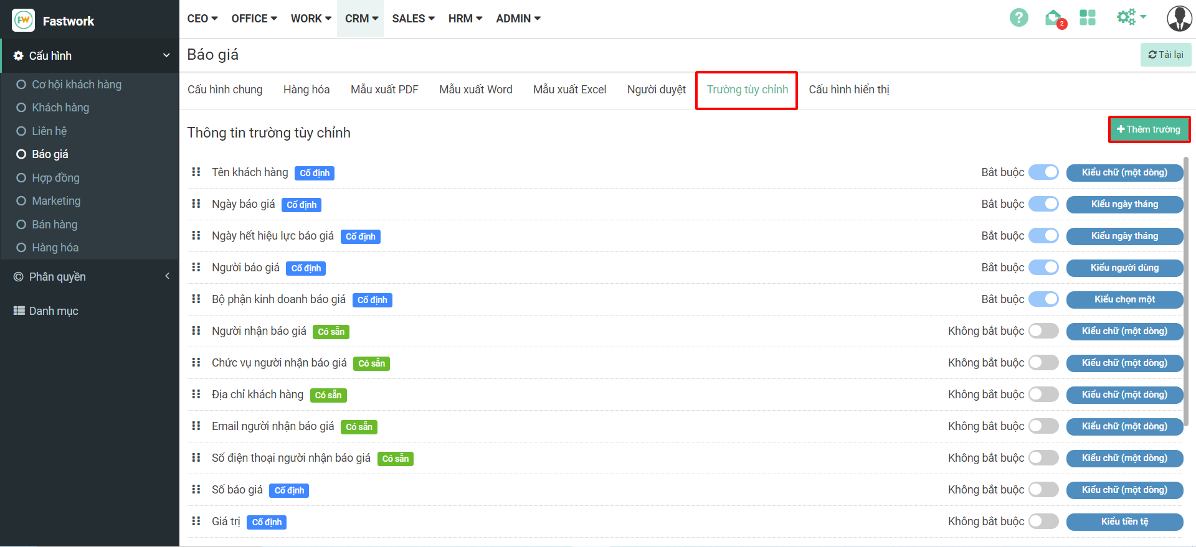The height and width of the screenshot is (547, 1196).
Task: Enable required switch for Địa chỉ khách hàng
Action: point(1043,395)
